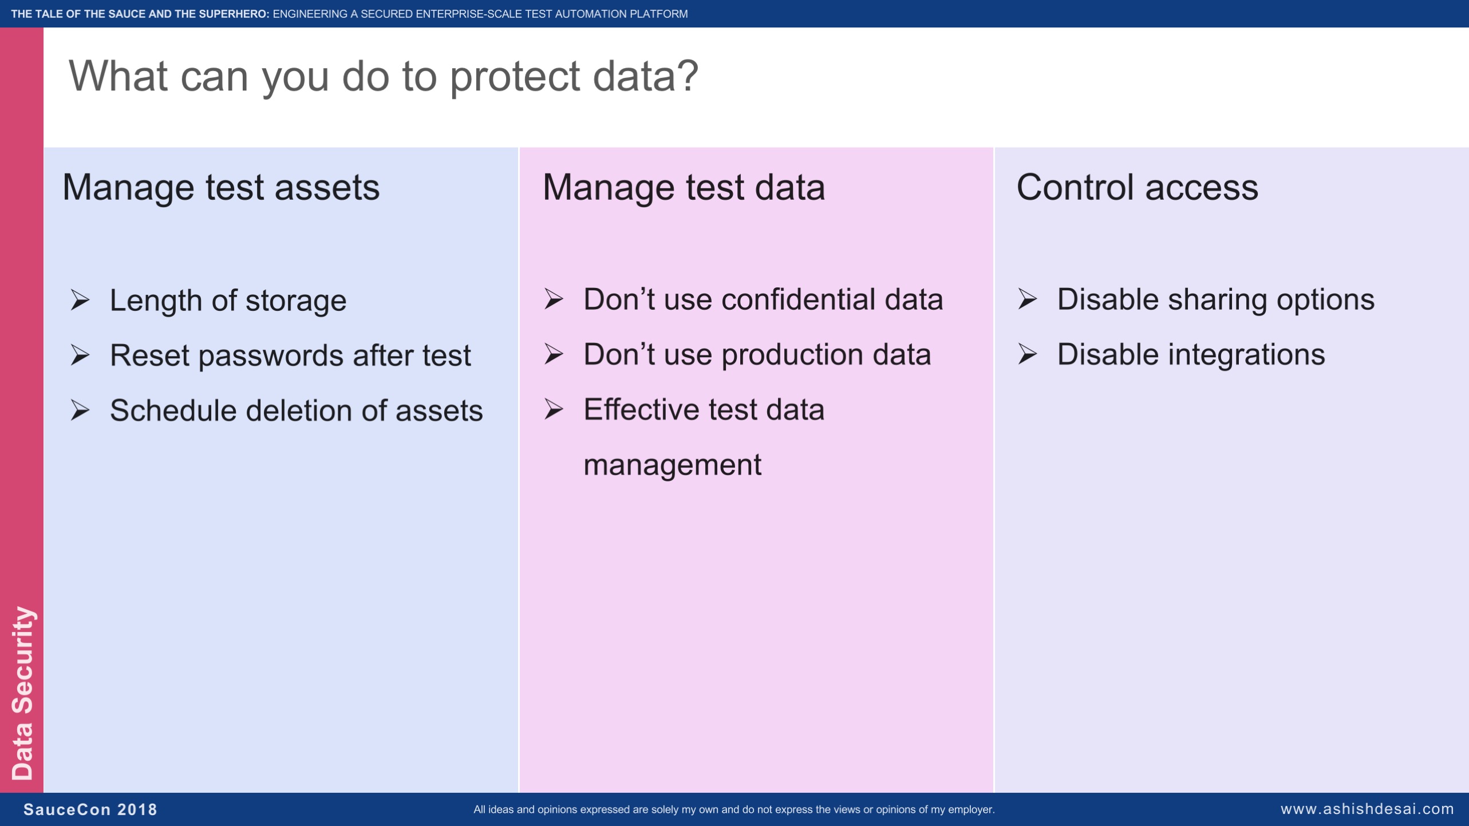Click the arrow bullet beside Schedule deletion of assets
The width and height of the screenshot is (1469, 826).
[80, 410]
